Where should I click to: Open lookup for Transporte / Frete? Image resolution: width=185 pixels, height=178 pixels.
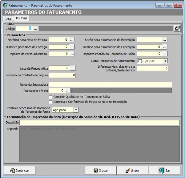68,90
